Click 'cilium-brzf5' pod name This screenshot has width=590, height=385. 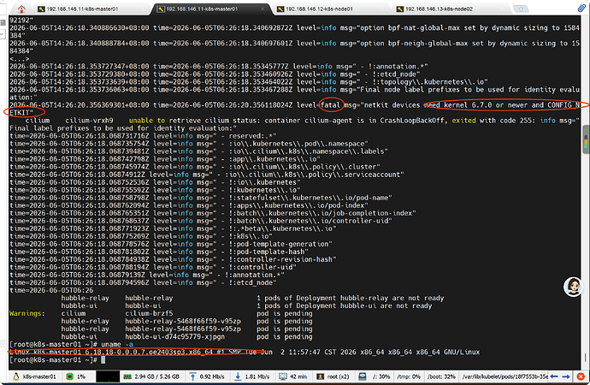[149, 313]
